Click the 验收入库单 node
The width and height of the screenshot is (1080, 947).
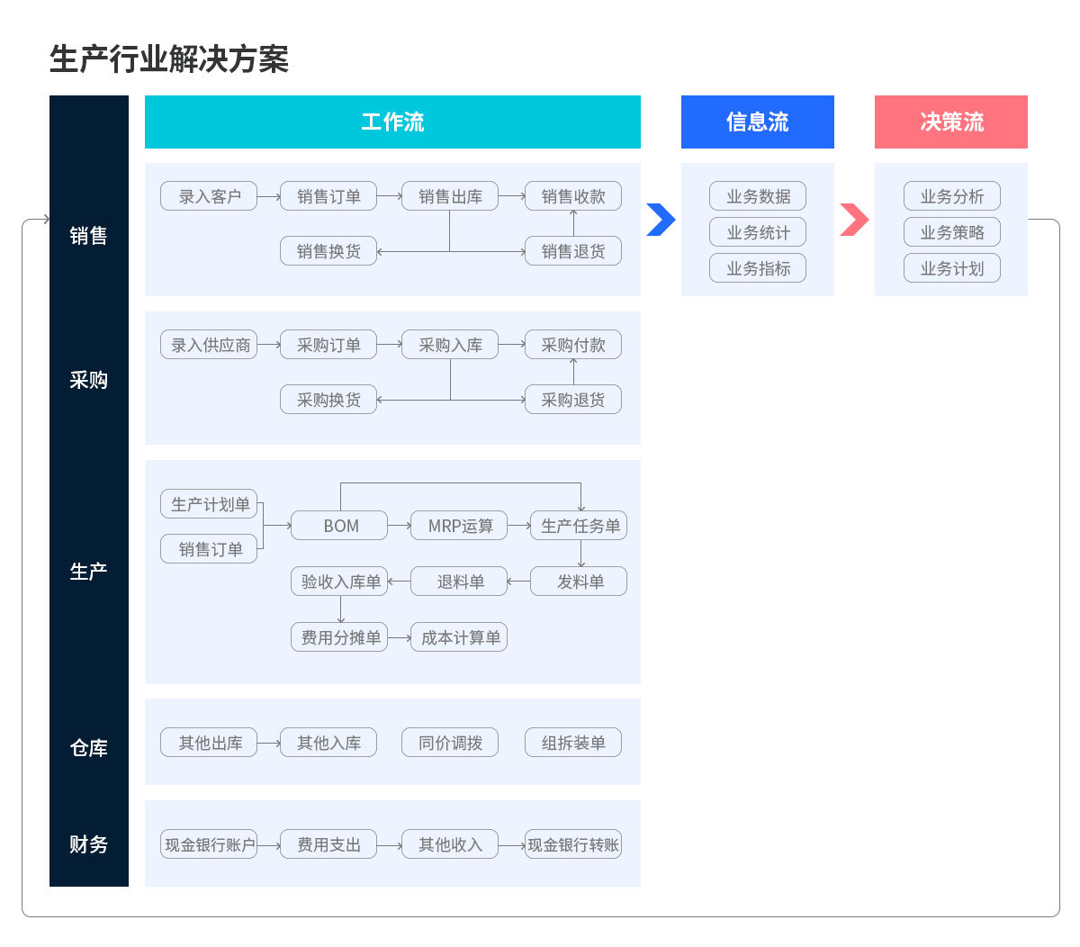(339, 582)
